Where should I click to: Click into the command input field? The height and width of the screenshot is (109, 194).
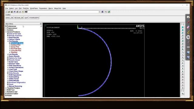point(63,12)
